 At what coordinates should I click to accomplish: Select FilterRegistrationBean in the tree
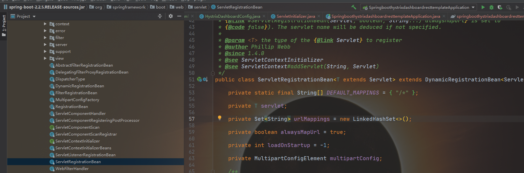[x=76, y=93]
